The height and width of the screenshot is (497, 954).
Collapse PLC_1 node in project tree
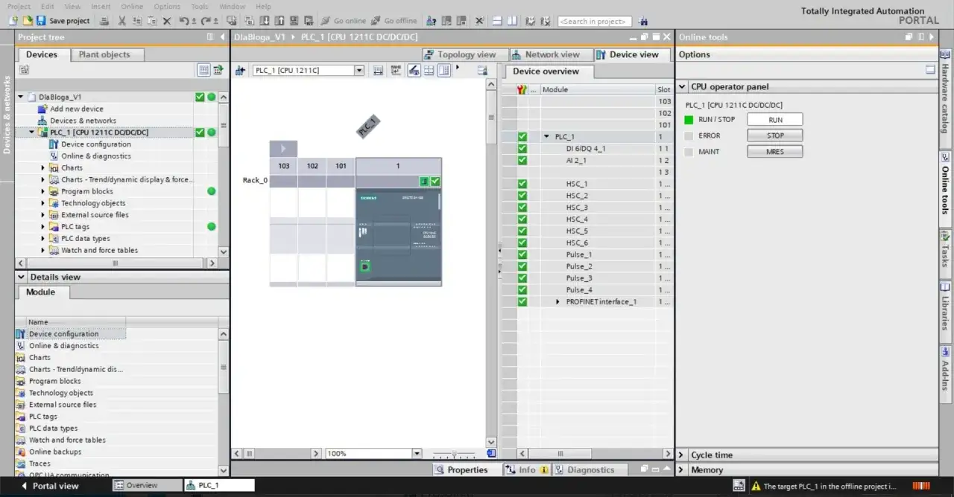(x=32, y=132)
